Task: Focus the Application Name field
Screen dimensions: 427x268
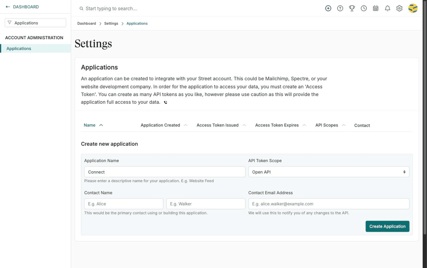Action: coord(165,172)
